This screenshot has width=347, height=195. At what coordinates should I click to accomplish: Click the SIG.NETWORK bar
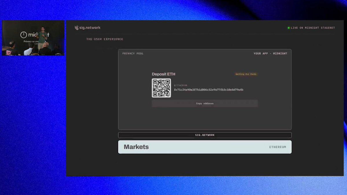click(205, 135)
